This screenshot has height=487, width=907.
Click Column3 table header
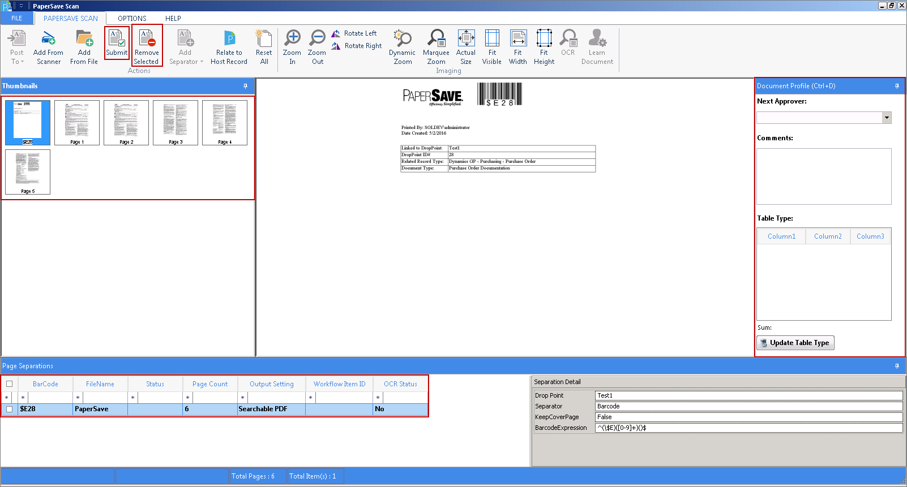(870, 236)
